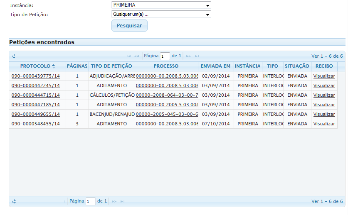Sort by INSTÂNCIA column header

pos(248,66)
